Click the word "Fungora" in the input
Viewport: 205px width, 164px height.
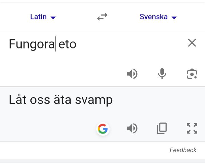tap(31, 44)
